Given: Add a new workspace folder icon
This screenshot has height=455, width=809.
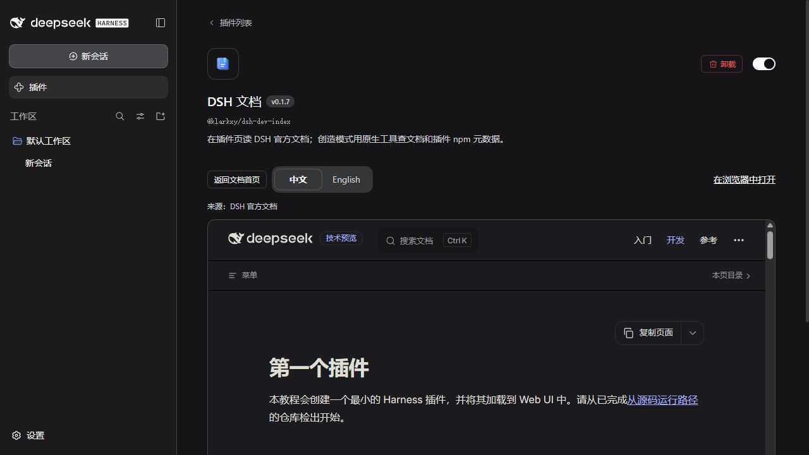Looking at the screenshot, I should (x=161, y=116).
